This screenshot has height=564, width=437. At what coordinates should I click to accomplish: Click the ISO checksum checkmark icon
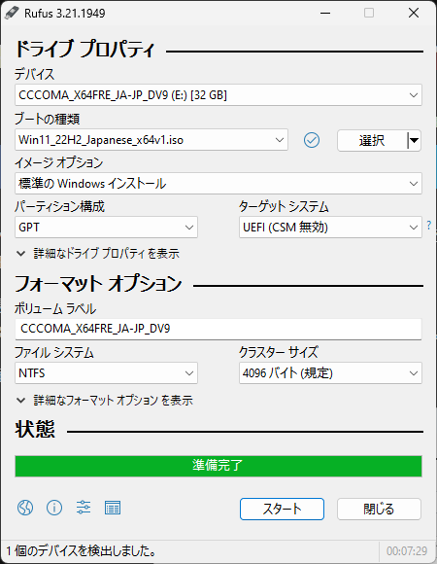click(312, 140)
